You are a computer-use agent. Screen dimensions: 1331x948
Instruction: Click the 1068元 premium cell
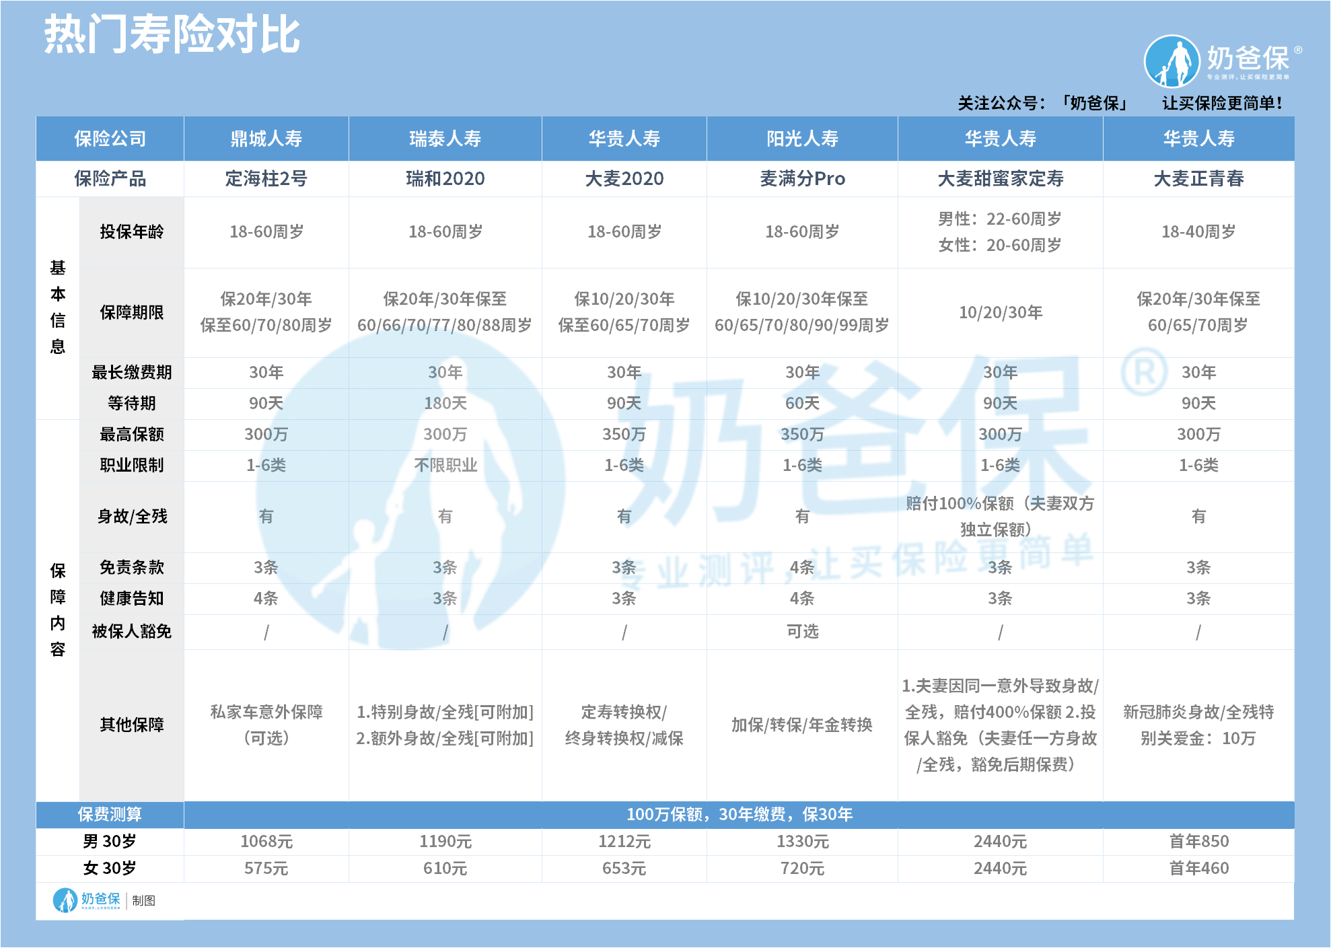(x=266, y=841)
